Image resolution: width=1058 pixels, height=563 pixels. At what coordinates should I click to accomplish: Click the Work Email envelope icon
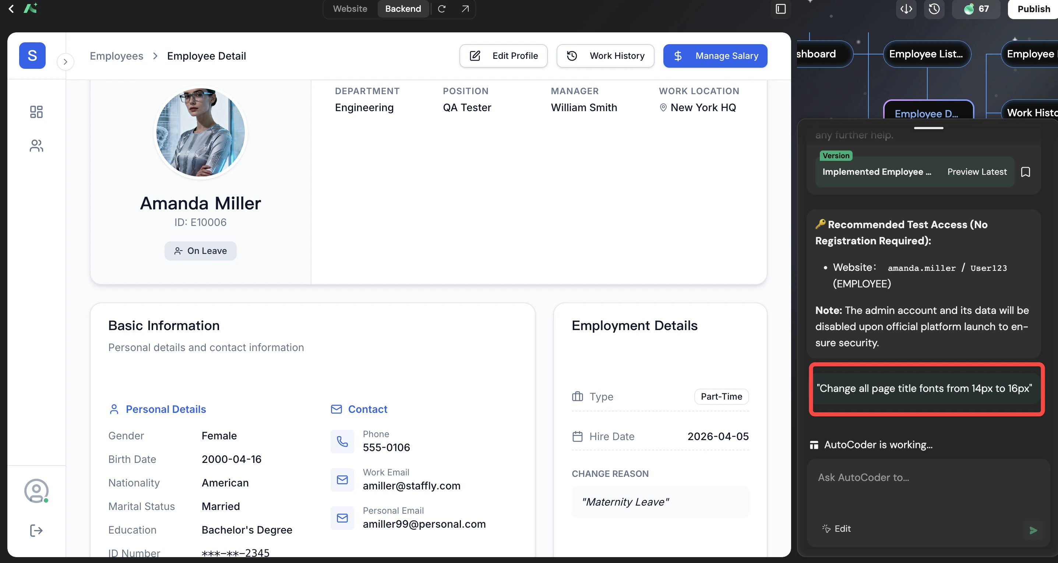coord(342,479)
